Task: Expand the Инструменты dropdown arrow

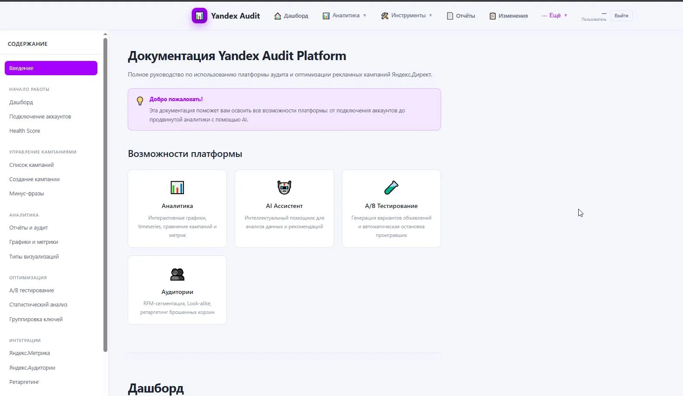Action: click(x=431, y=16)
